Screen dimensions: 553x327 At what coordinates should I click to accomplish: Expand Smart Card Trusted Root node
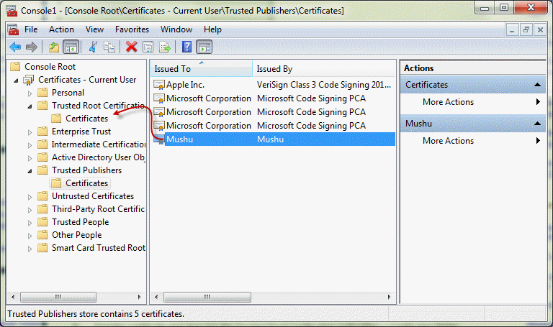tap(30, 249)
